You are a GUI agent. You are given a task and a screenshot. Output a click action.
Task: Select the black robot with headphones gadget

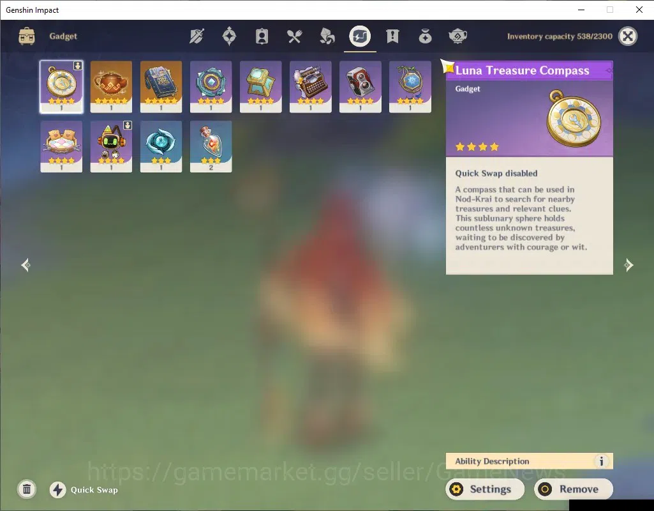(111, 146)
